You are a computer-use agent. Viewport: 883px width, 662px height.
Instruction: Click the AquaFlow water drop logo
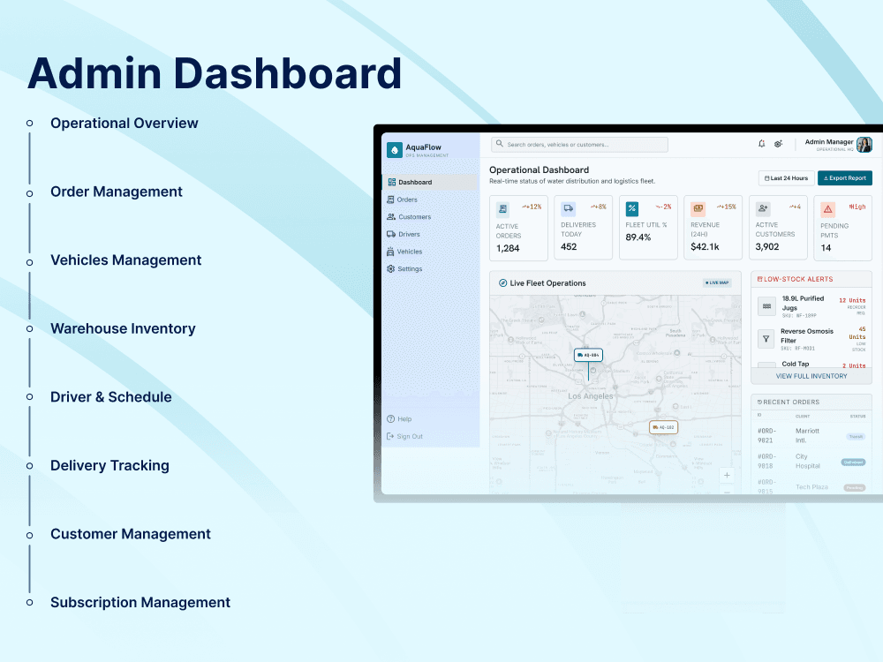pyautogui.click(x=395, y=150)
